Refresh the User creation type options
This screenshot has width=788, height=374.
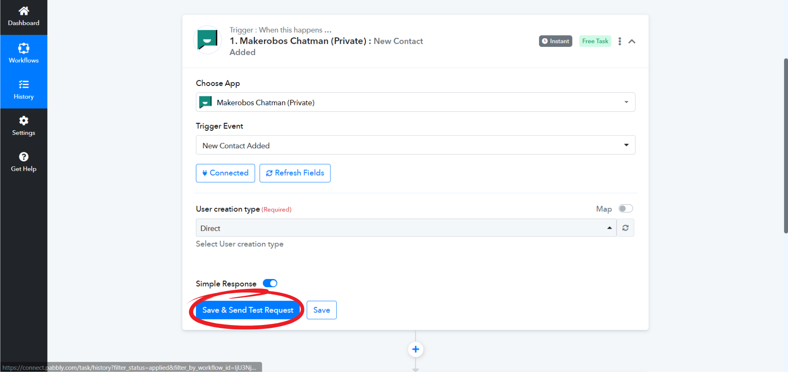tap(625, 228)
